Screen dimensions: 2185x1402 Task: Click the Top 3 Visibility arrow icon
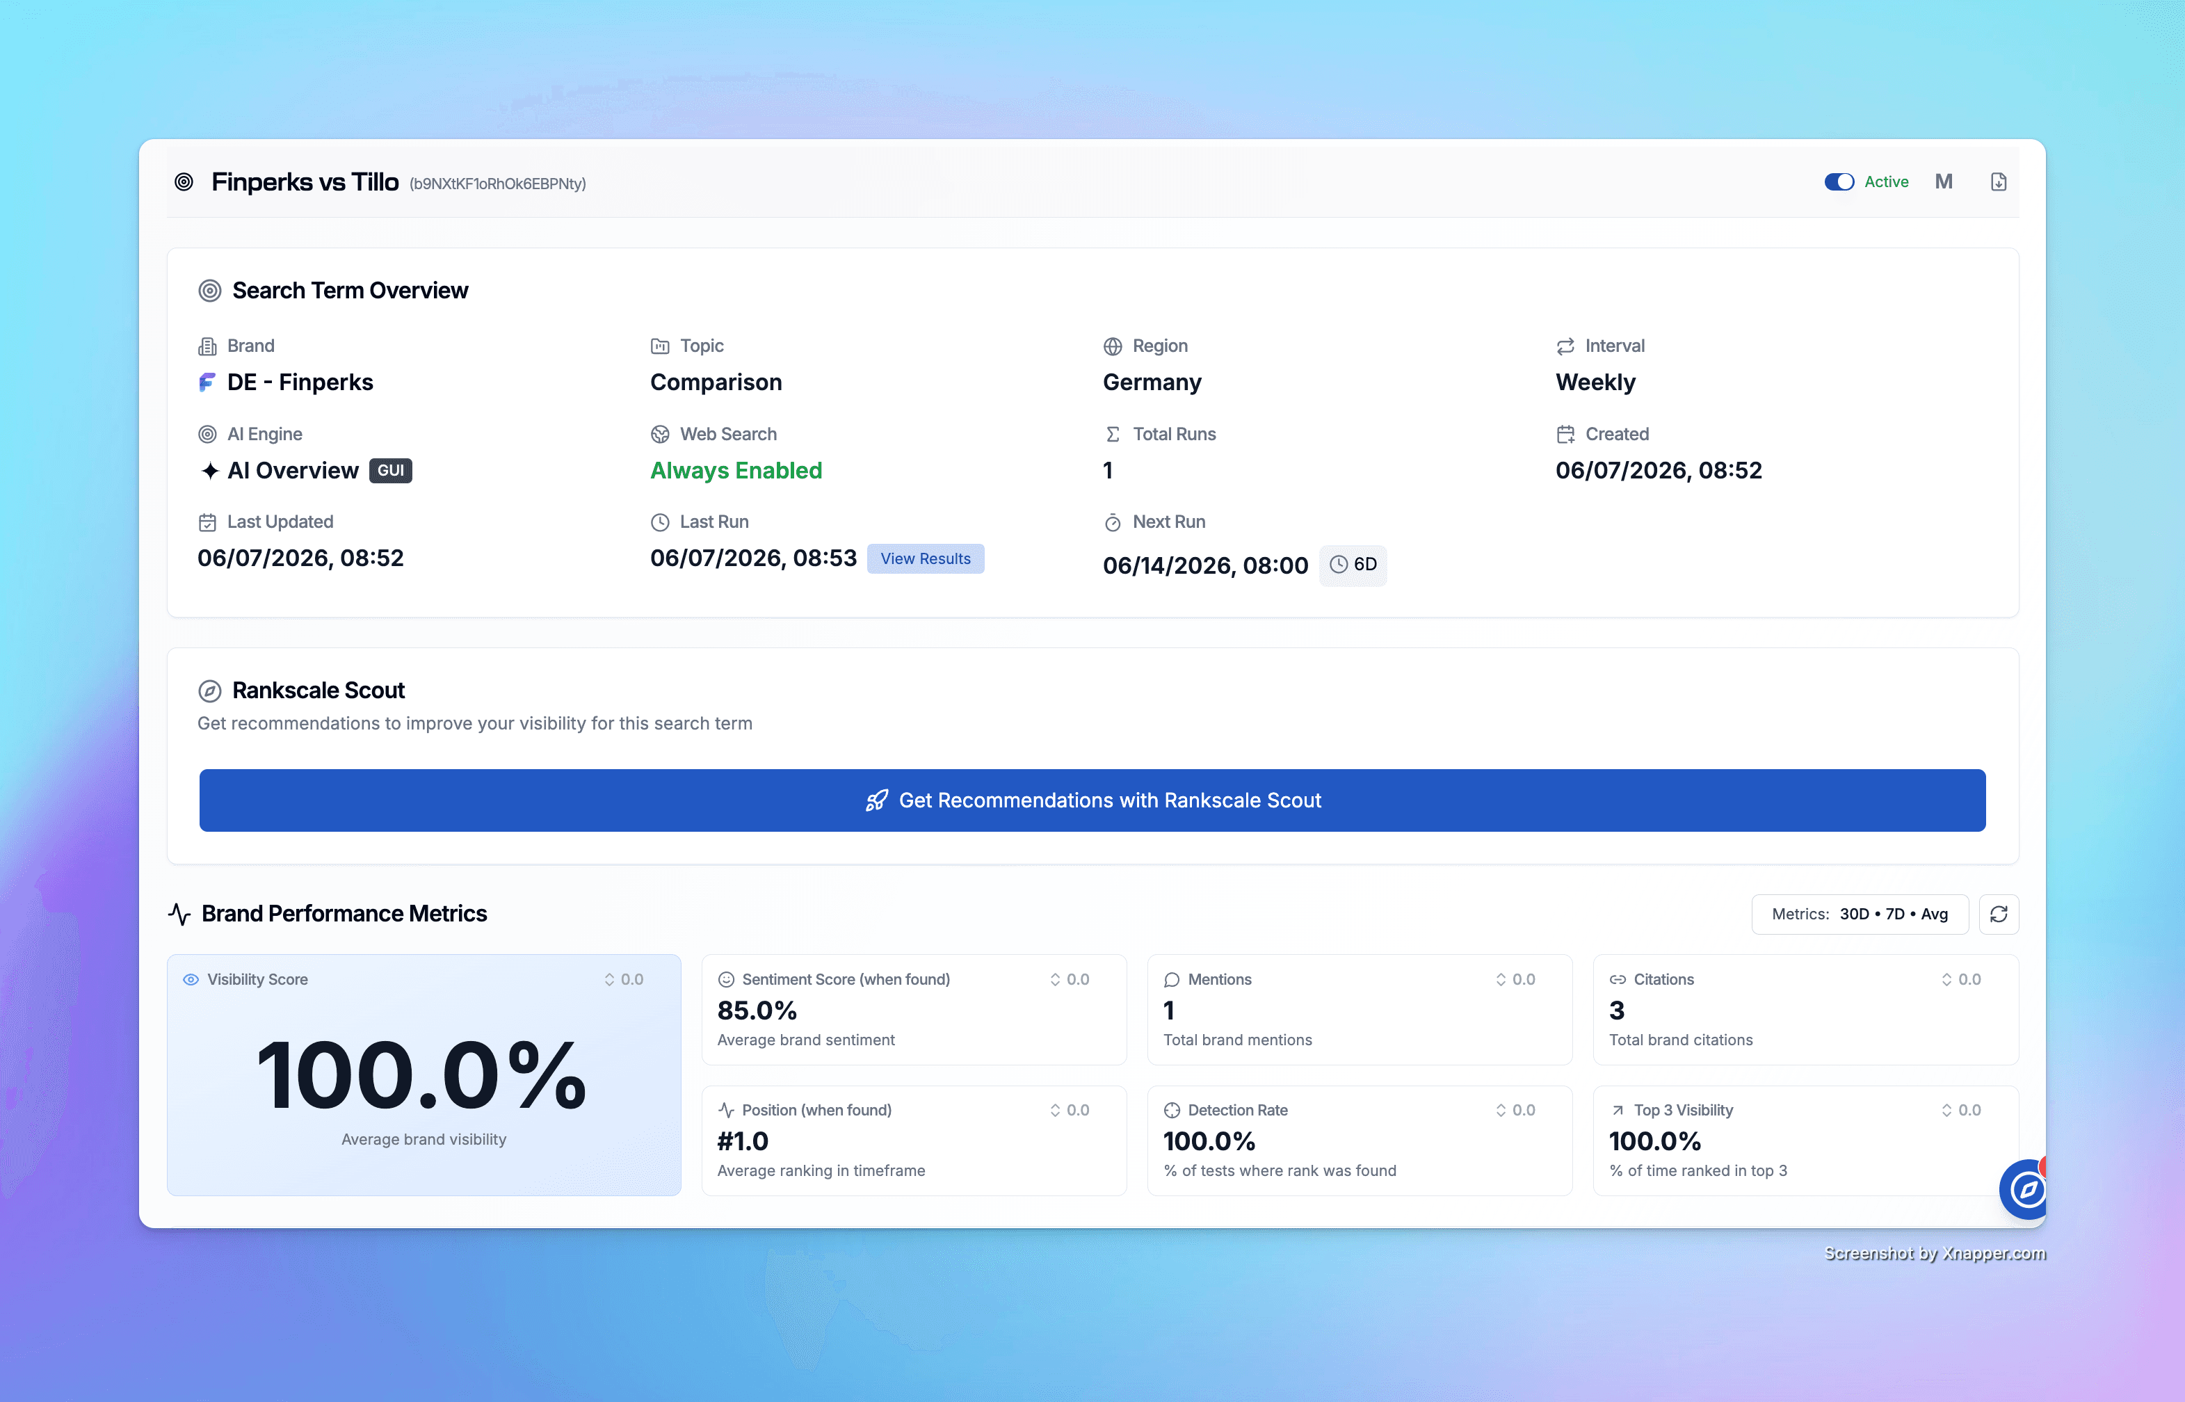1617,1110
